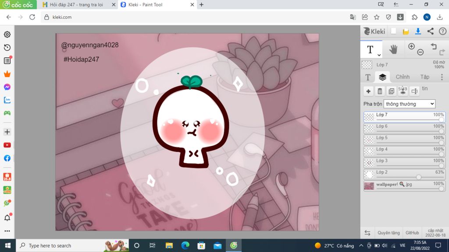Image resolution: width=449 pixels, height=252 pixels.
Task: Open Cốc Cốc sidebar settings gear
Action: click(x=7, y=34)
